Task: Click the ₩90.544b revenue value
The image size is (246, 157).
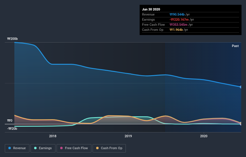Action: 177,15
